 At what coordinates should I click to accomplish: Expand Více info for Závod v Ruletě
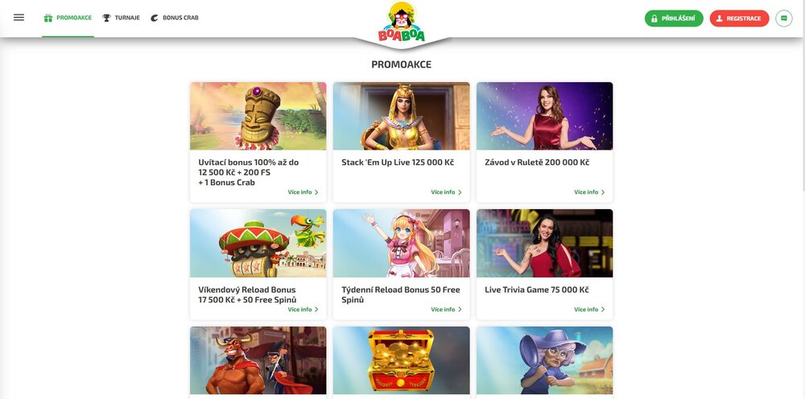(589, 192)
